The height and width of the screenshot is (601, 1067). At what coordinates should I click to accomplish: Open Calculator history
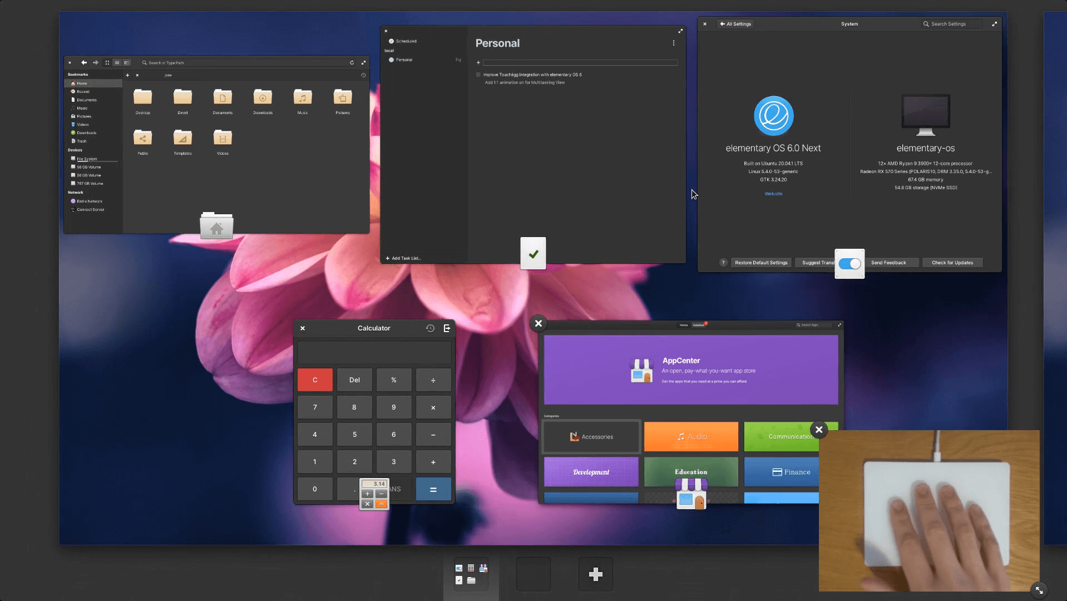[x=430, y=328]
